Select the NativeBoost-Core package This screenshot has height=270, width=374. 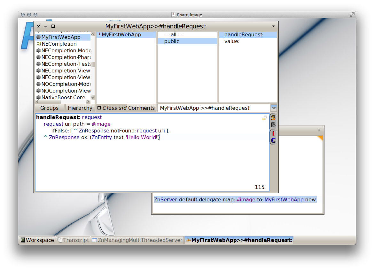click(x=63, y=97)
